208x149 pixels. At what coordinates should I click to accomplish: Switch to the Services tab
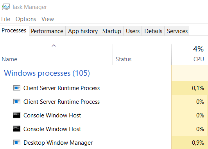pos(177,31)
